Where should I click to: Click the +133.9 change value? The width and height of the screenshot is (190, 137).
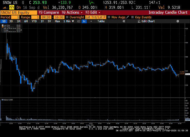pos(64,2)
